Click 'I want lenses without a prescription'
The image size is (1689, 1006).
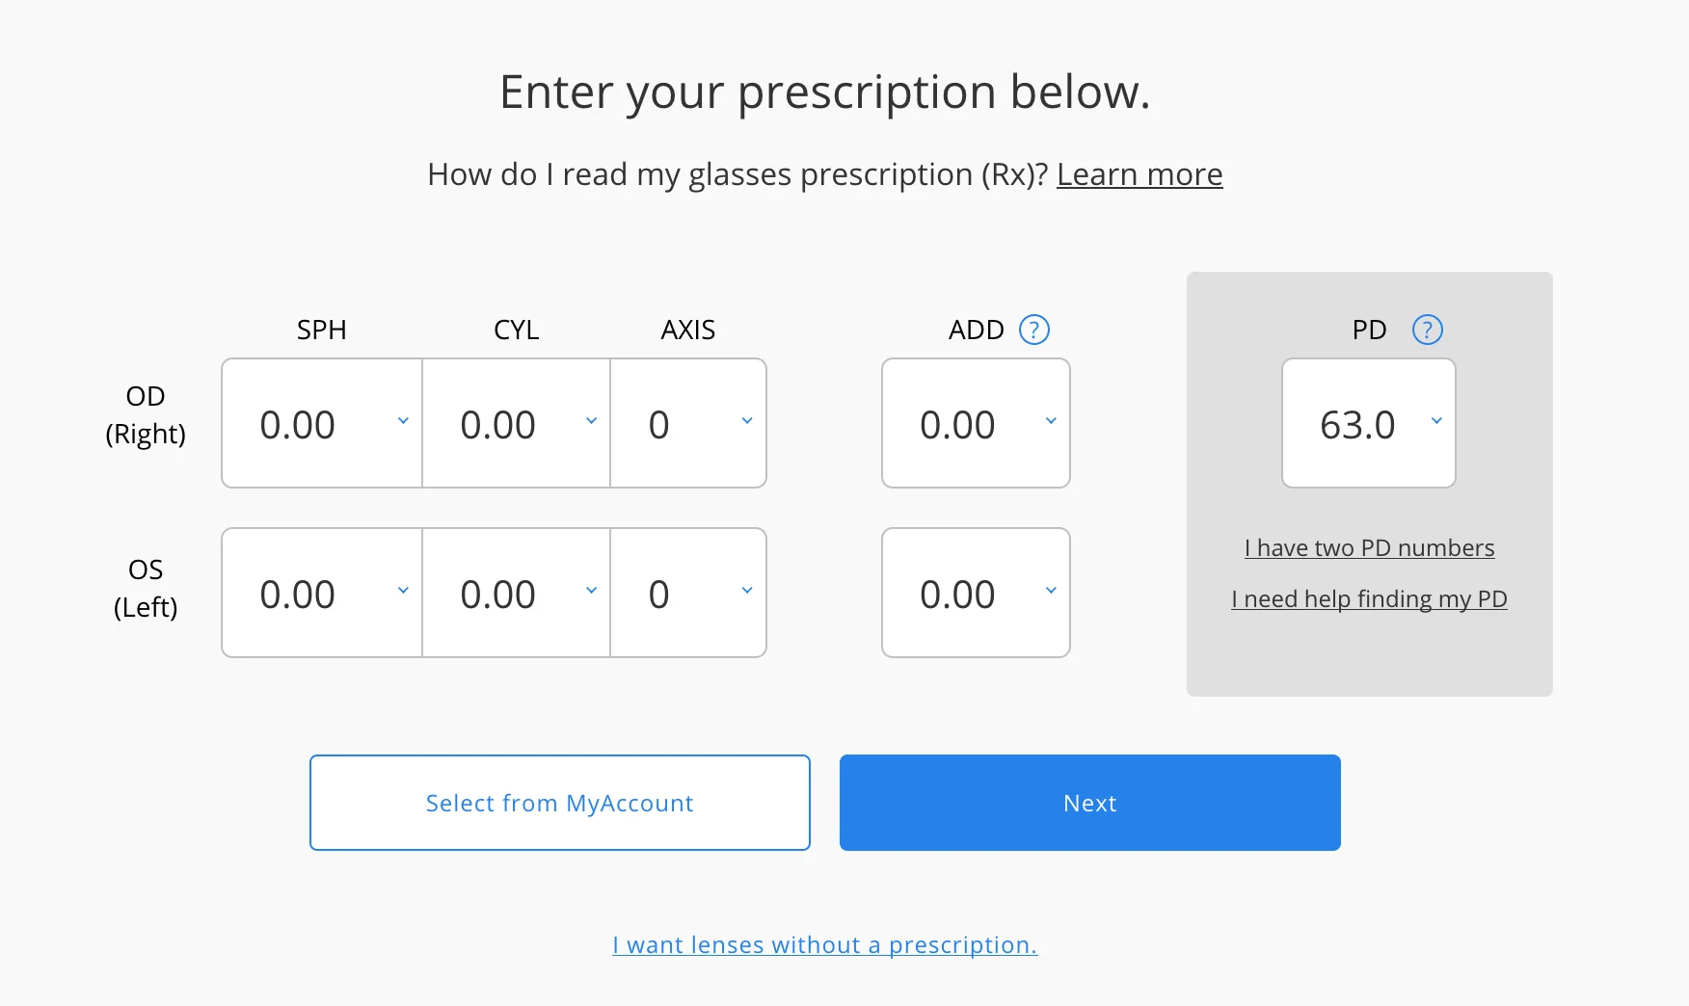824,944
